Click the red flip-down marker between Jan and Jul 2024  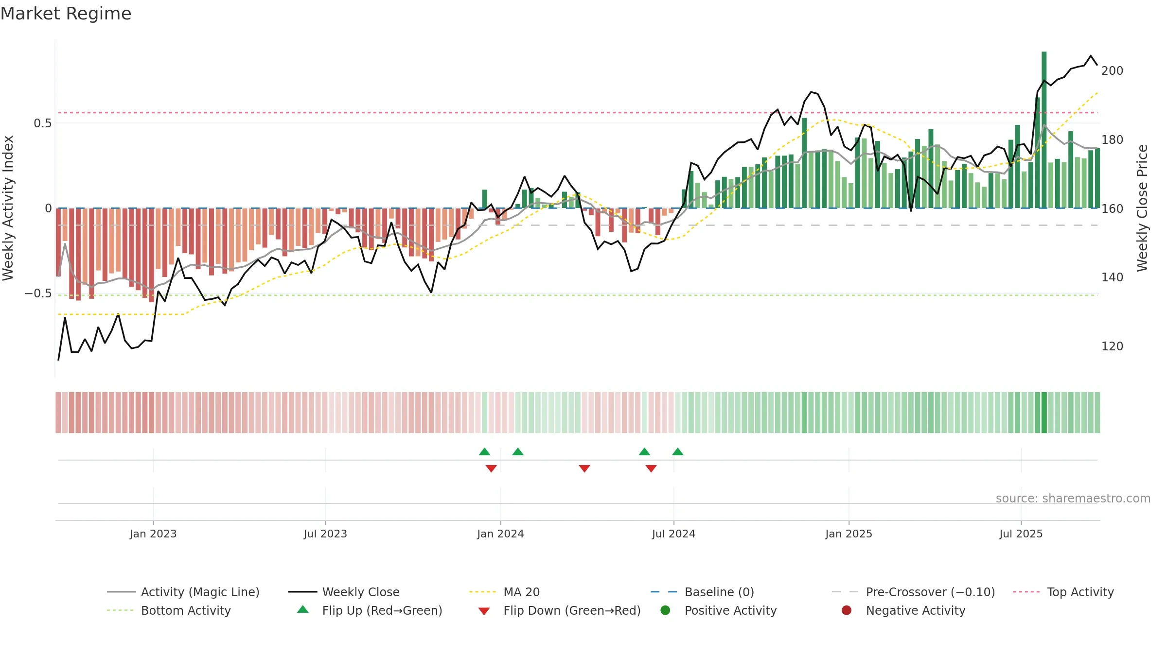point(584,468)
